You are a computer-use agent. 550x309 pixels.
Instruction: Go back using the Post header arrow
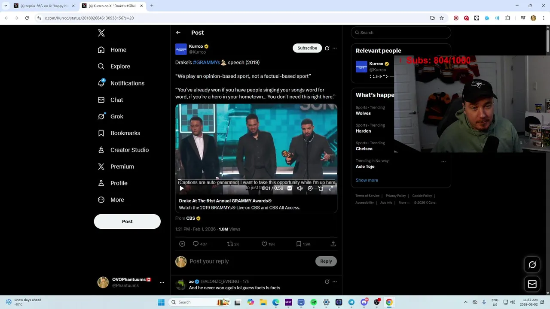coord(178,33)
